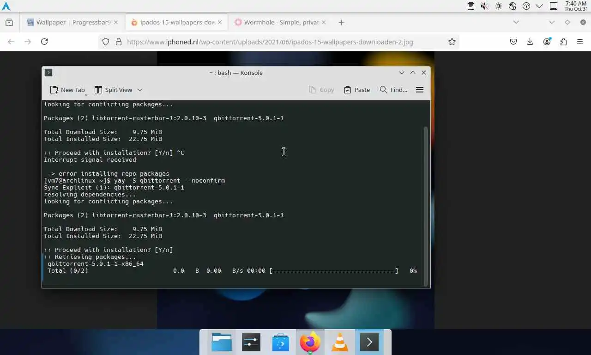Image resolution: width=591 pixels, height=355 pixels.
Task: Click the Konsole title bar terminal icon
Action: tap(48, 73)
